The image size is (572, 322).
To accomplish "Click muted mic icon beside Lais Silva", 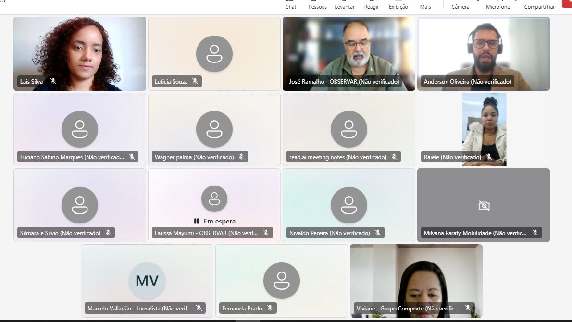I will pyautogui.click(x=53, y=81).
